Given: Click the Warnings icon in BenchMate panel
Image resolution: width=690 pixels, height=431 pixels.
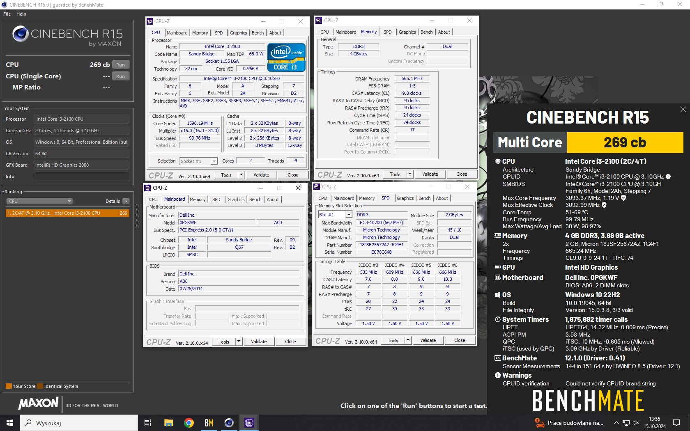Looking at the screenshot, I should (x=498, y=375).
